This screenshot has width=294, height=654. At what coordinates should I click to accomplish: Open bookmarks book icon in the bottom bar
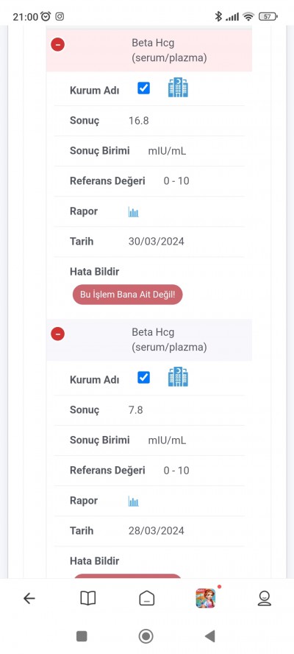[88, 599]
